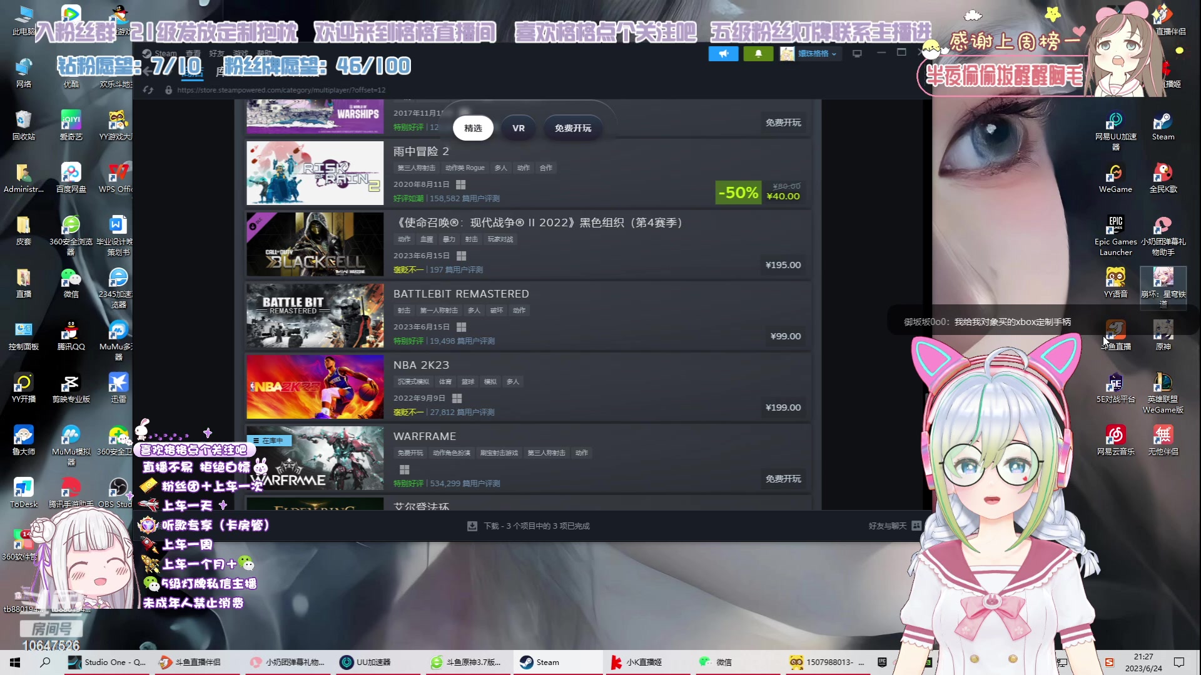This screenshot has height=675, width=1201.
Task: Open the 剪映专业版 desktop icon
Action: (x=71, y=388)
